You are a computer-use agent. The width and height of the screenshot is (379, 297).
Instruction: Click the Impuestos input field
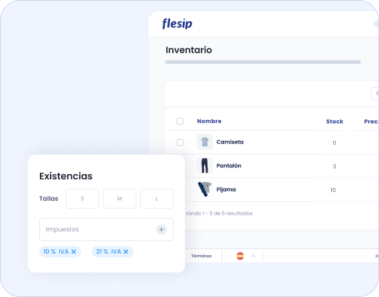[106, 229]
